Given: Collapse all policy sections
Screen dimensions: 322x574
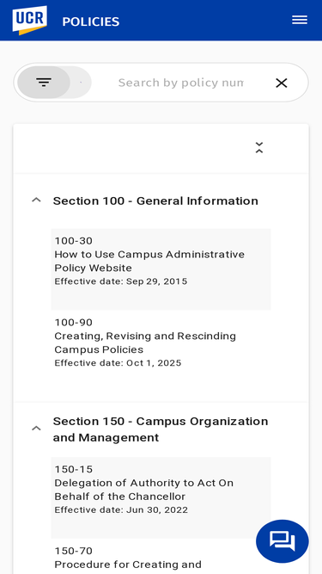Looking at the screenshot, I should [x=258, y=148].
